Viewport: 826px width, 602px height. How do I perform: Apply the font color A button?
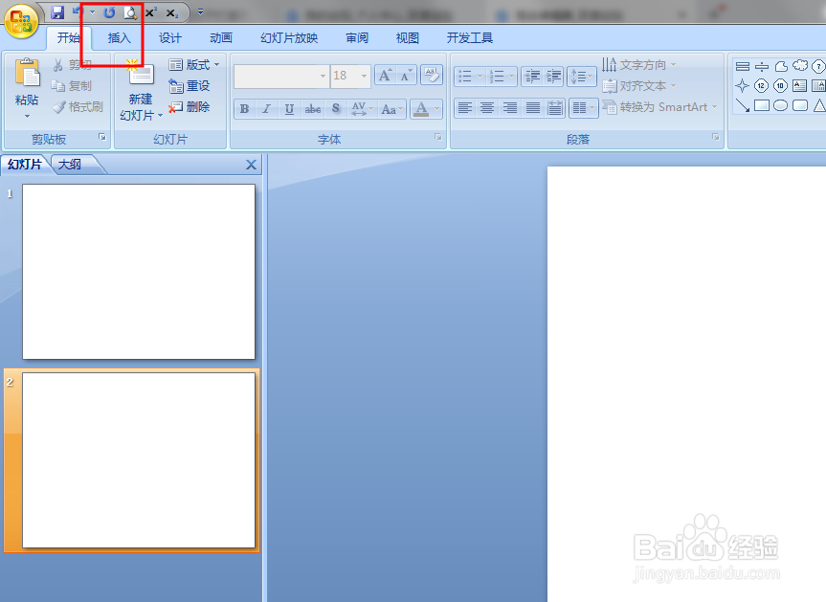click(x=421, y=109)
